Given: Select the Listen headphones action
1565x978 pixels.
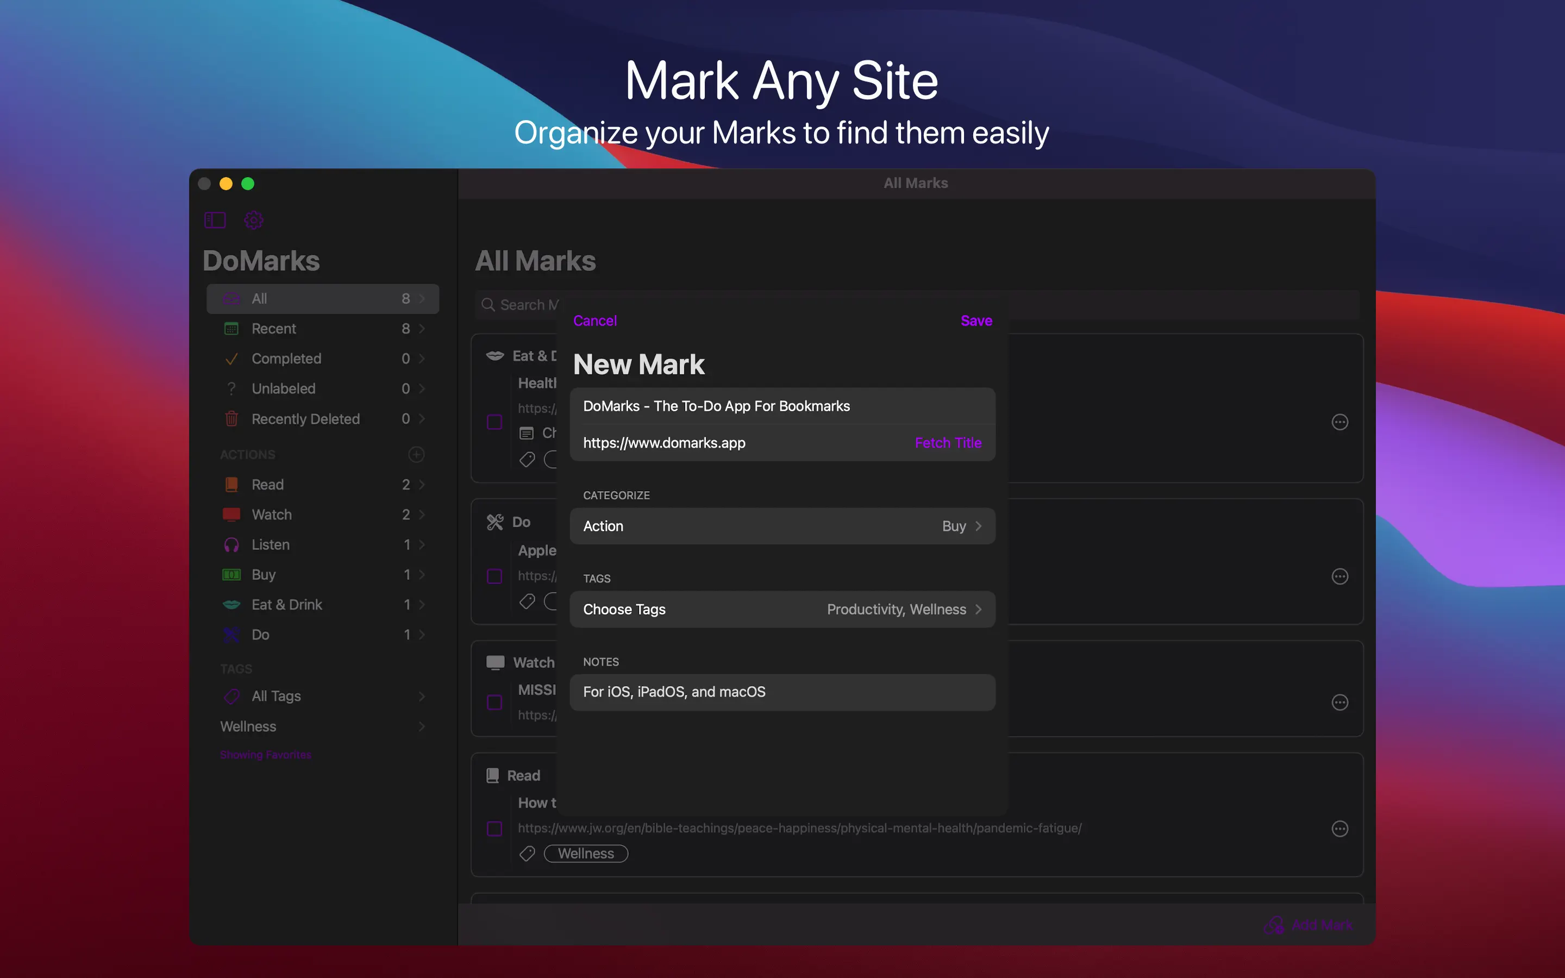Looking at the screenshot, I should click(270, 544).
